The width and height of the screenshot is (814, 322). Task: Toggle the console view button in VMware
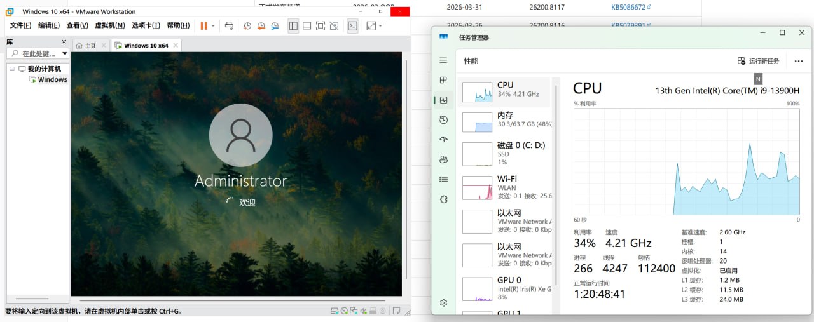pos(352,26)
